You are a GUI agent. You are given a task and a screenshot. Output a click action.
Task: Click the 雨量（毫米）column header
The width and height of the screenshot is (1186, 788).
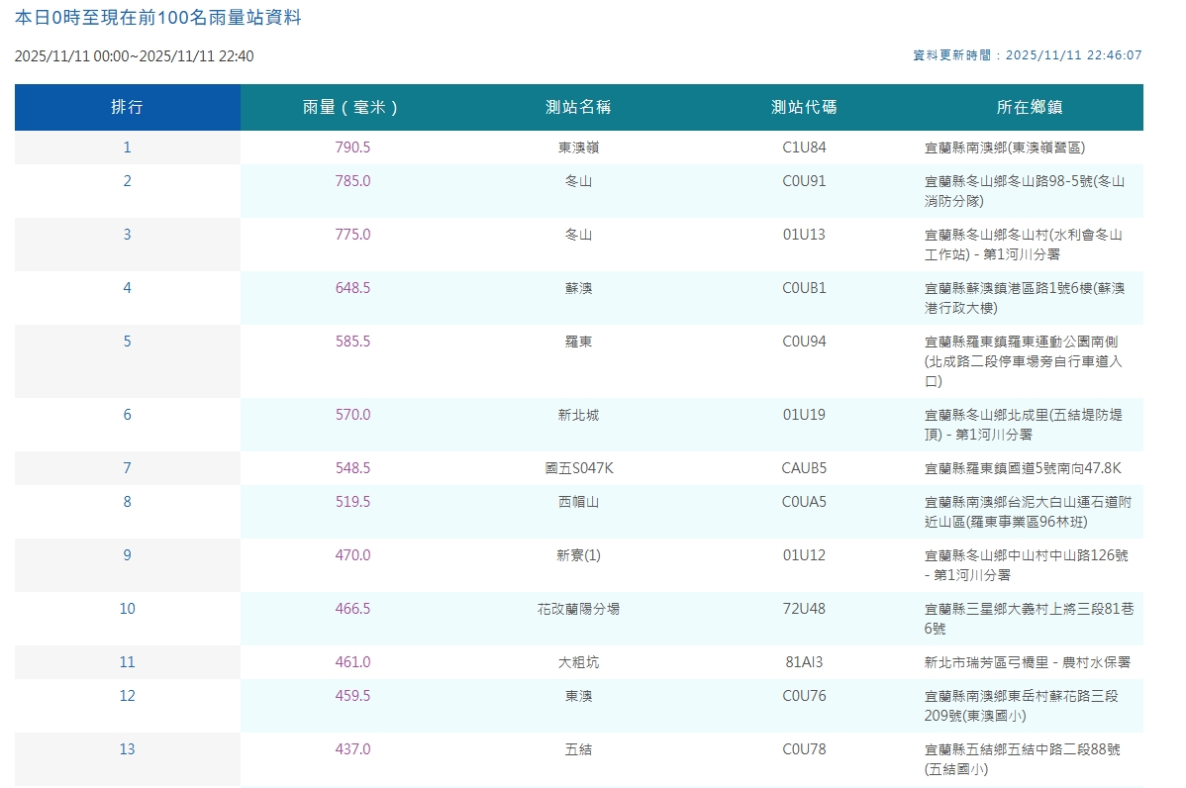coord(352,107)
